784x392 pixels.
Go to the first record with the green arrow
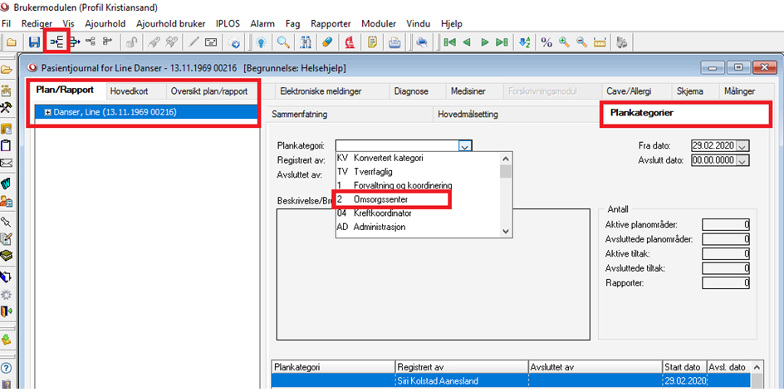click(x=449, y=42)
